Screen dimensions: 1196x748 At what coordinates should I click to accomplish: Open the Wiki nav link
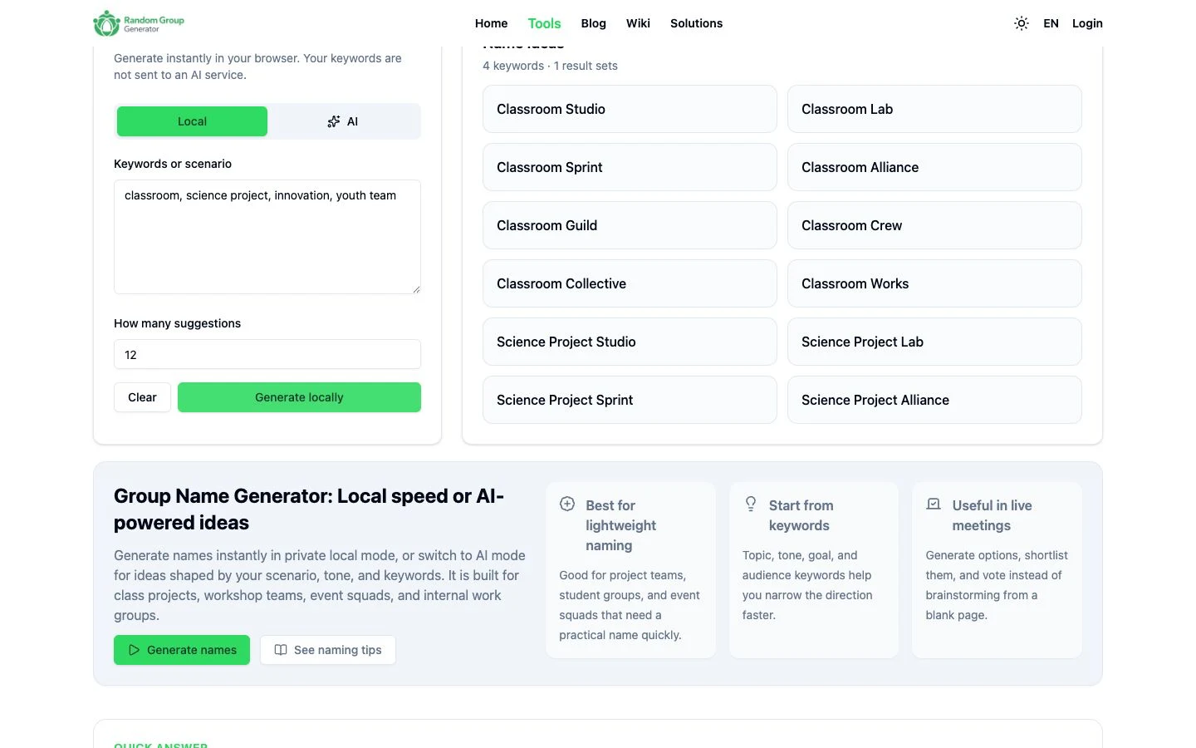pyautogui.click(x=638, y=23)
